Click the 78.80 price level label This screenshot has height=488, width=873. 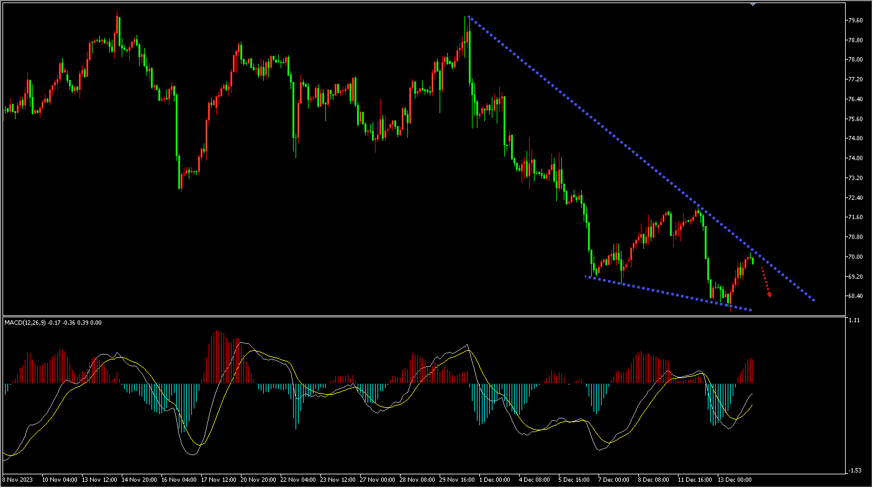pyautogui.click(x=854, y=40)
